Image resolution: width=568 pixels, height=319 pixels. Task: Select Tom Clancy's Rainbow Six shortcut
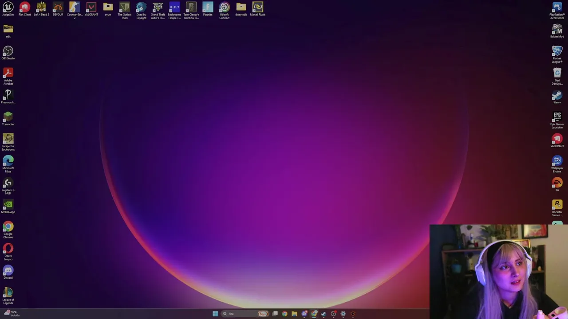tap(191, 11)
